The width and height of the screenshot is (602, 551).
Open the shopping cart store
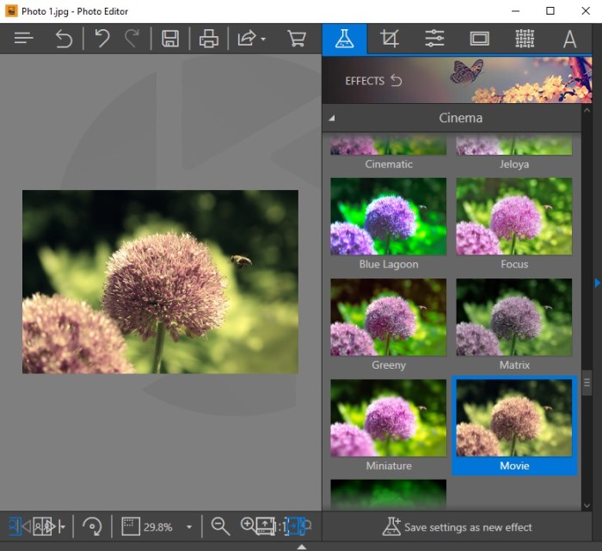(297, 39)
